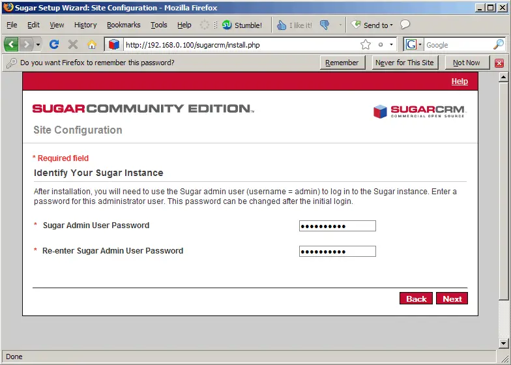Click the Forward navigation arrow
511x365 pixels.
[26, 44]
